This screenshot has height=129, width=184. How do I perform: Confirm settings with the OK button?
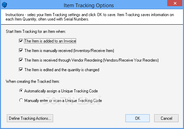tap(137, 118)
